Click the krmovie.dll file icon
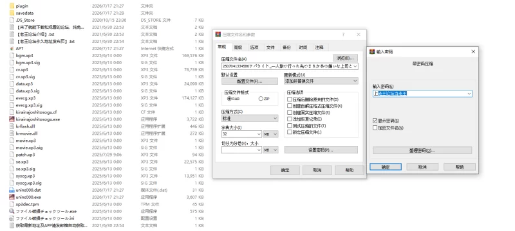This screenshot has height=231, width=515. pos(12,133)
